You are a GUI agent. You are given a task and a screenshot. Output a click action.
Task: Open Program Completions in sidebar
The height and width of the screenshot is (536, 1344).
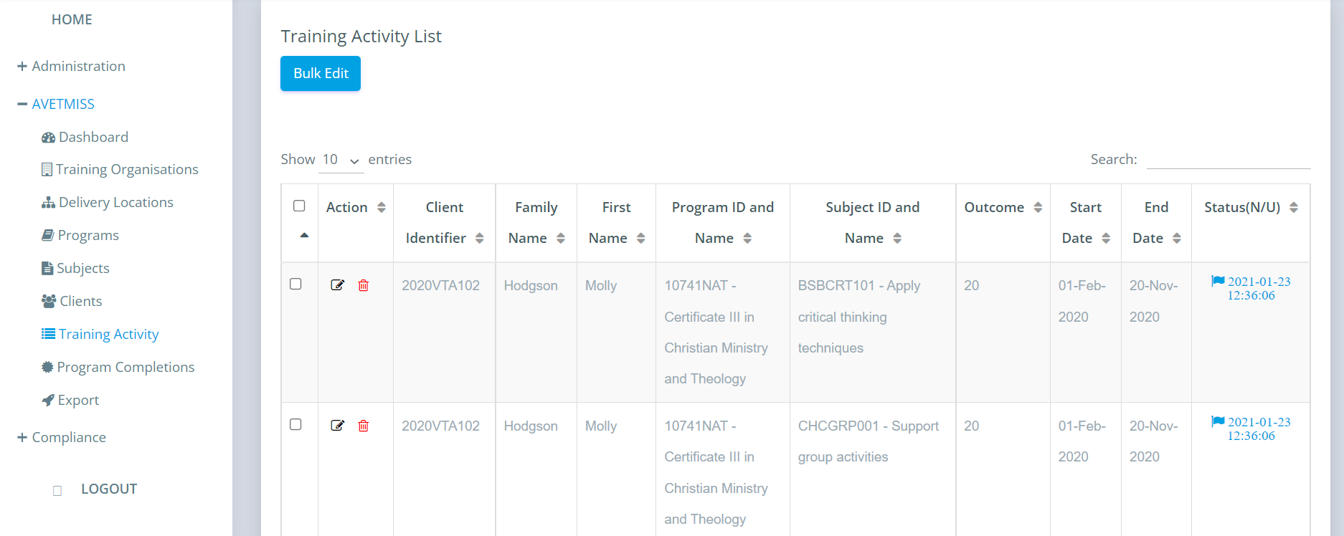118,367
